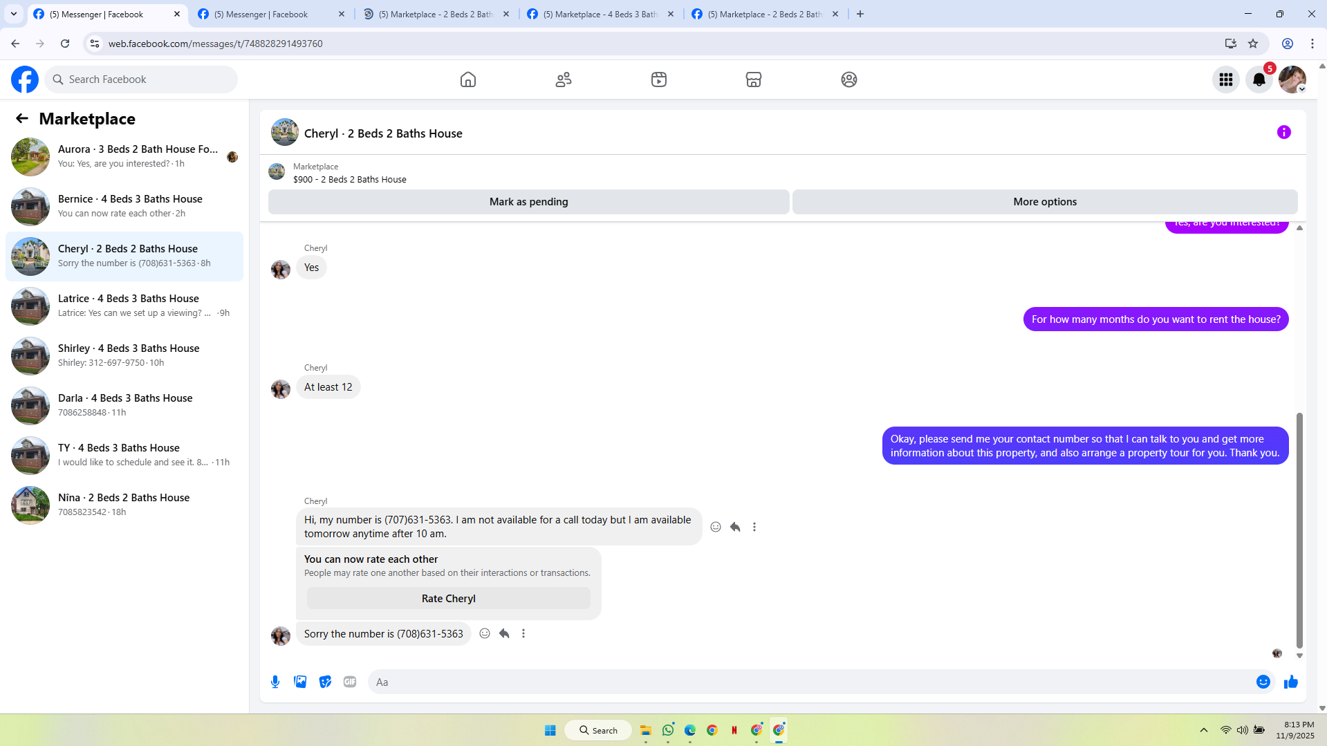
Task: Open Darla 4 Beds 3 Baths conversation
Action: pos(124,406)
